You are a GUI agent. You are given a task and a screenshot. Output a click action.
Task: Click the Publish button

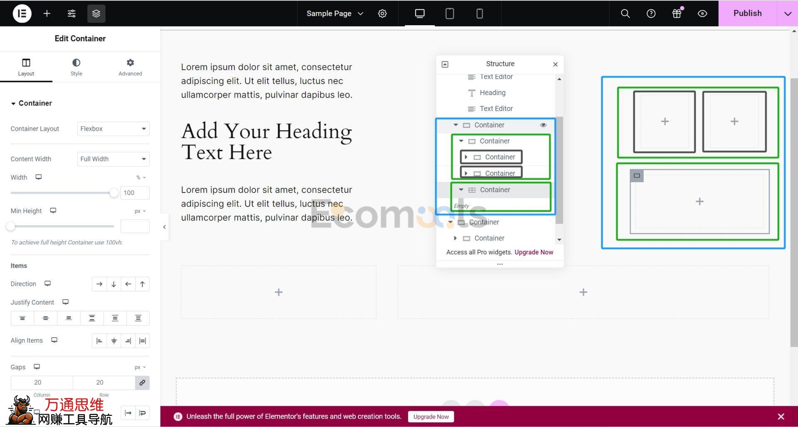747,13
